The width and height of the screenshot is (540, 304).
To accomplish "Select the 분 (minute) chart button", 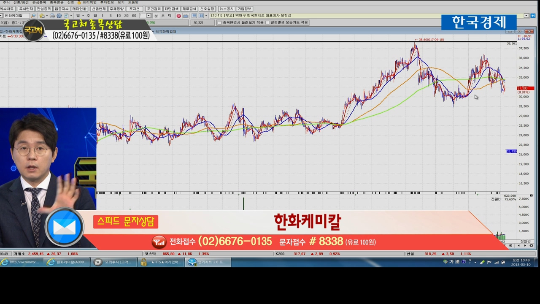I will (156, 16).
